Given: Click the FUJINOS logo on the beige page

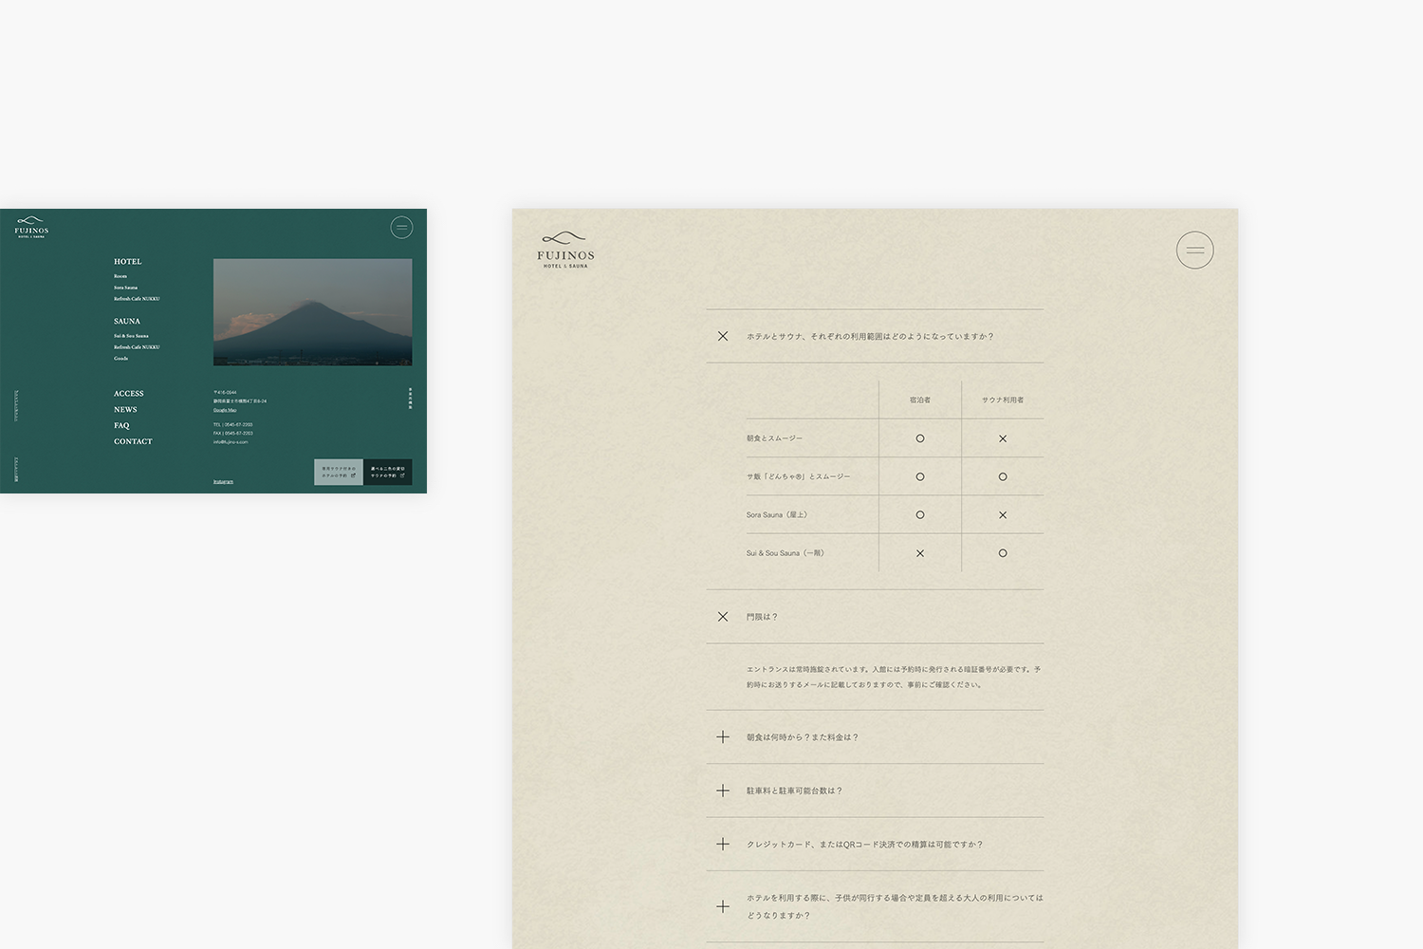Looking at the screenshot, I should click(x=565, y=251).
